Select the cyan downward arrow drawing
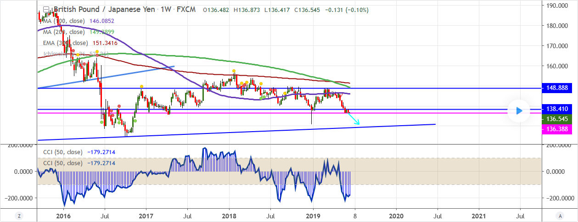The width and height of the screenshot is (578, 222). tap(354, 118)
